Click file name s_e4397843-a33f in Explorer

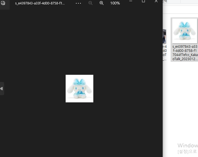pyautogui.click(x=185, y=53)
